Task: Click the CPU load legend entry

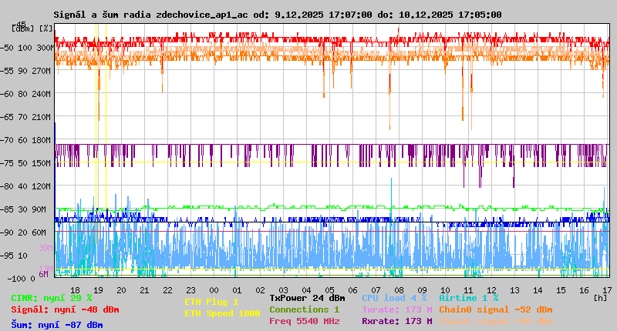Action: tap(393, 298)
